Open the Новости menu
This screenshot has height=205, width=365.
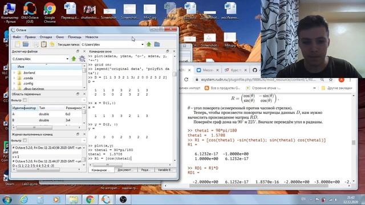[x=92, y=37]
